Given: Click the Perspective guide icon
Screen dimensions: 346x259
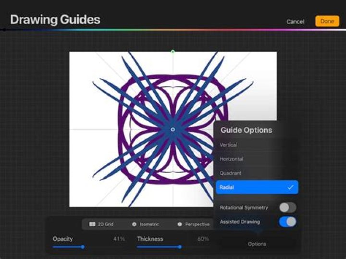Looking at the screenshot, I should click(x=179, y=224).
